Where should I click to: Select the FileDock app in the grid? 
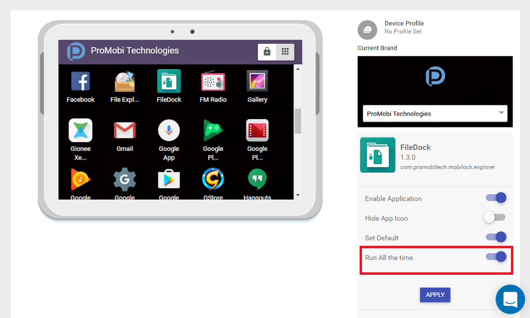(x=169, y=81)
